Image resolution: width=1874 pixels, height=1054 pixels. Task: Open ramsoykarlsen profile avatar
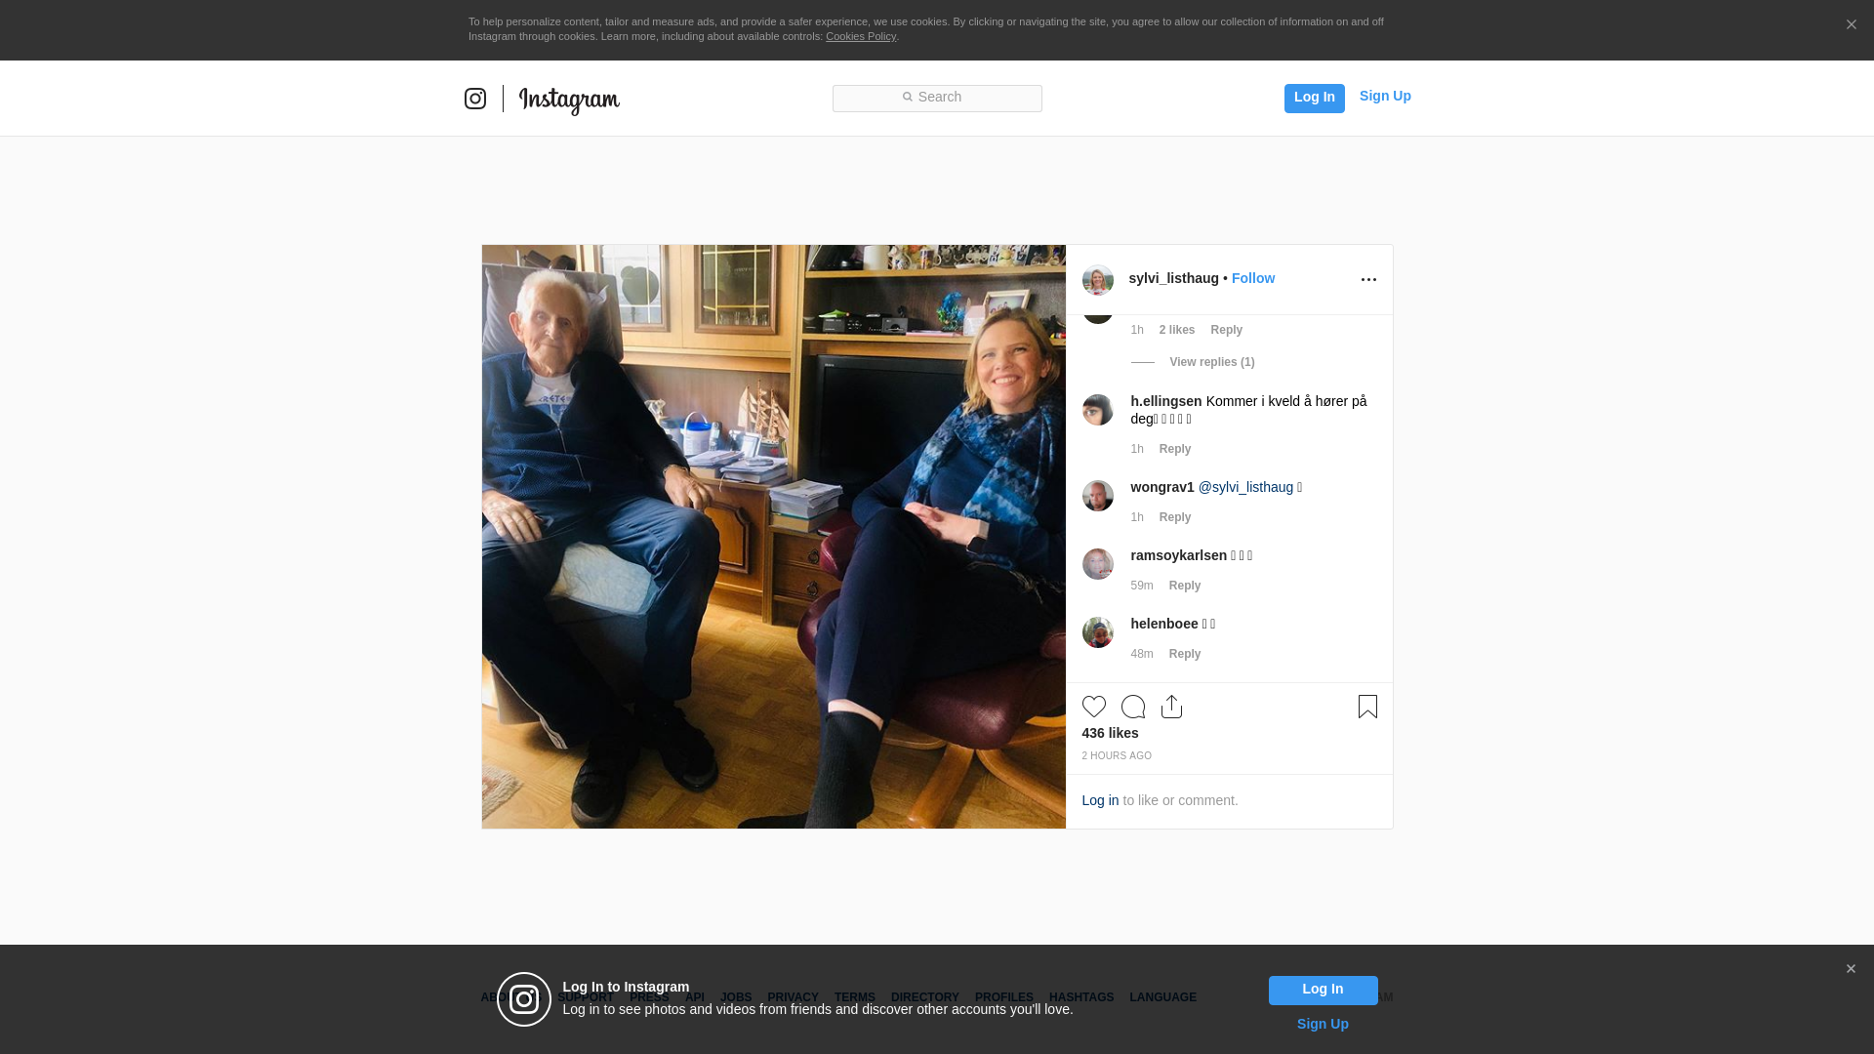coord(1097,564)
